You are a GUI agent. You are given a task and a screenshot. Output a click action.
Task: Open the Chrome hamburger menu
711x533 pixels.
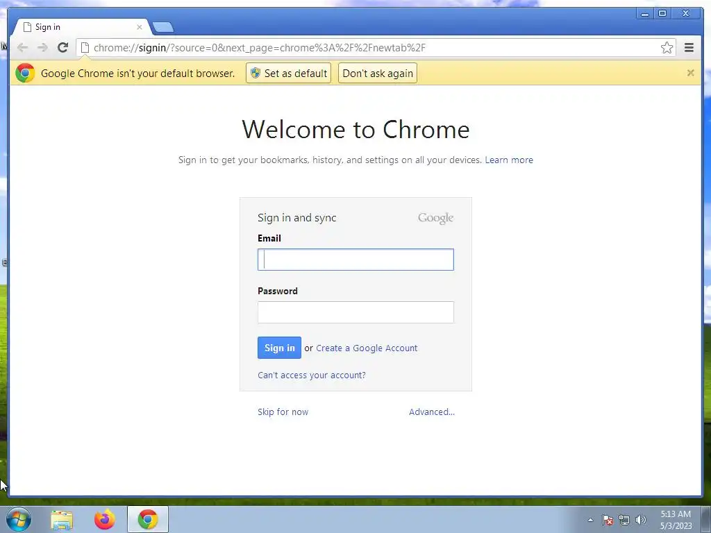coord(689,48)
